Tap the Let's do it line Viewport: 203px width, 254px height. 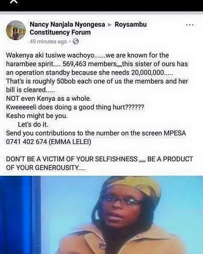pos(33,124)
